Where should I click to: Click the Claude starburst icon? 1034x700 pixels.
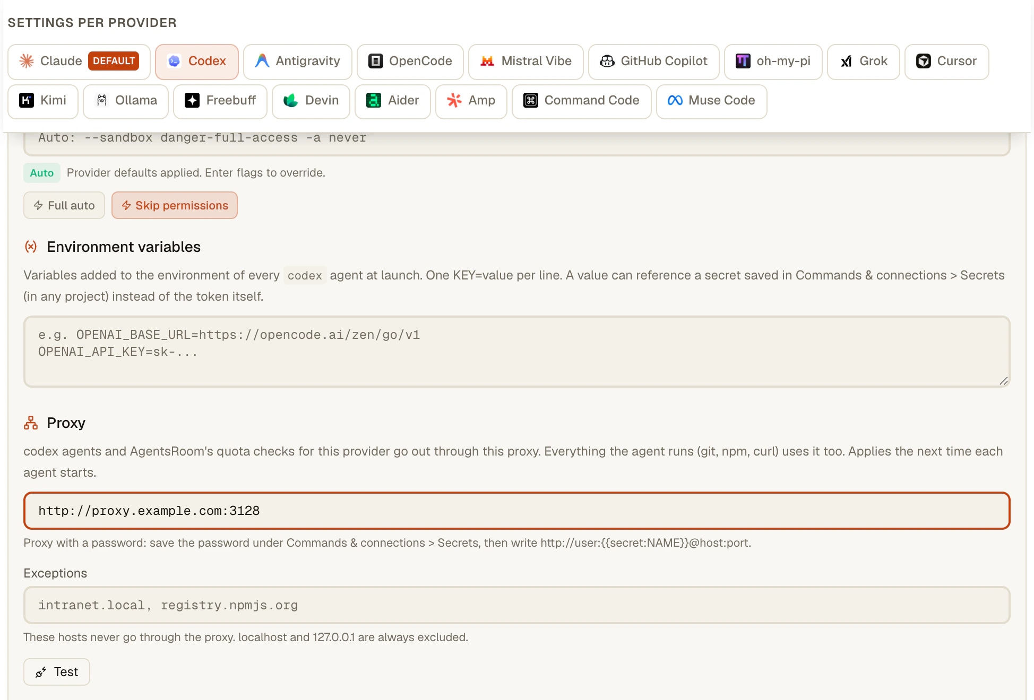[27, 61]
